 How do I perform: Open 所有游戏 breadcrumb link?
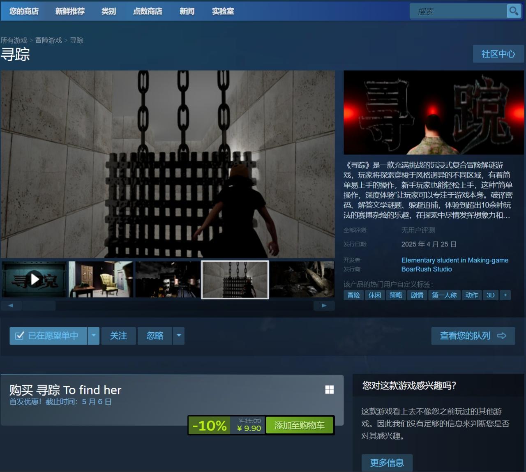14,40
